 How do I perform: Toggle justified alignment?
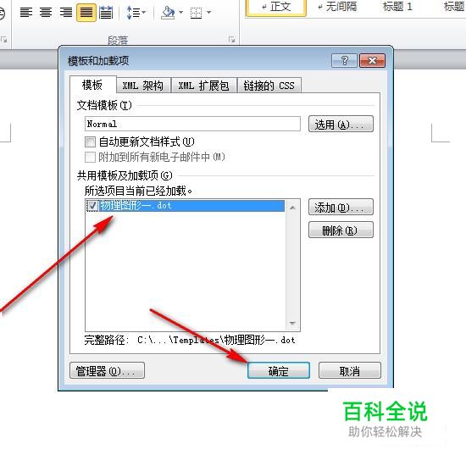coord(86,13)
